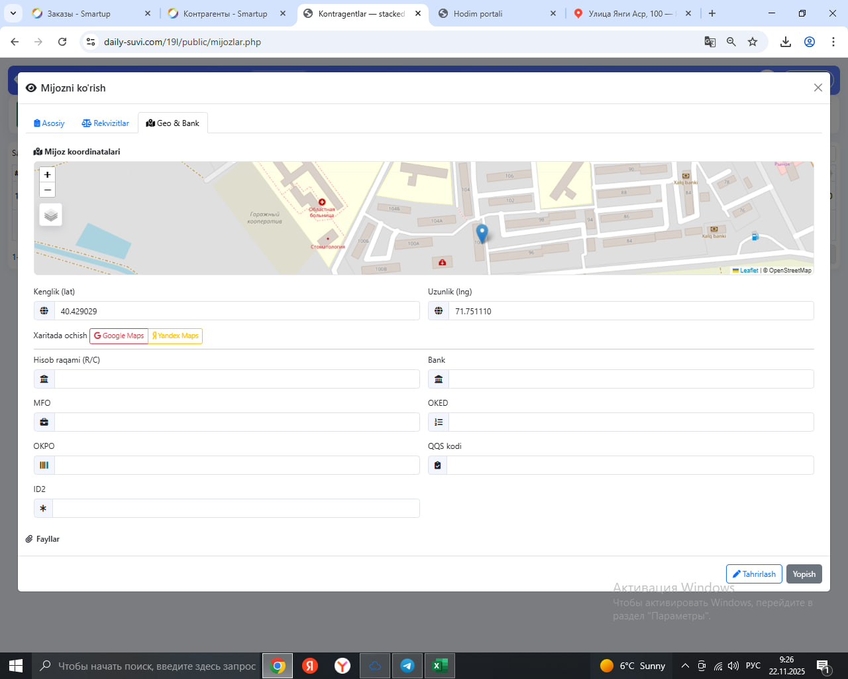Open browser tab search dropdown arrow

click(13, 13)
